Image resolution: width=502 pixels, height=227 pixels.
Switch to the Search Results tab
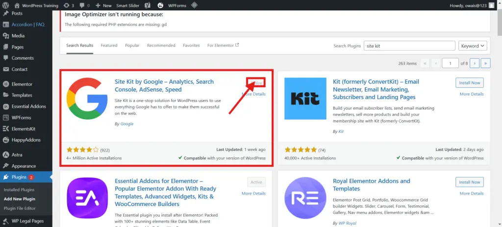click(x=80, y=46)
